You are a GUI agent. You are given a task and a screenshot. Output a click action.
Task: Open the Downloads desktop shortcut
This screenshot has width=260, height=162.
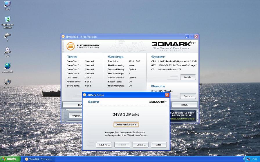tap(7, 67)
